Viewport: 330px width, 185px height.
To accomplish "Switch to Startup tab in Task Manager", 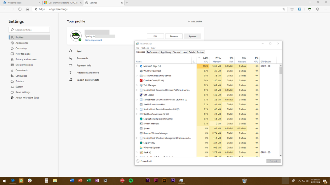I will pyautogui.click(x=176, y=52).
